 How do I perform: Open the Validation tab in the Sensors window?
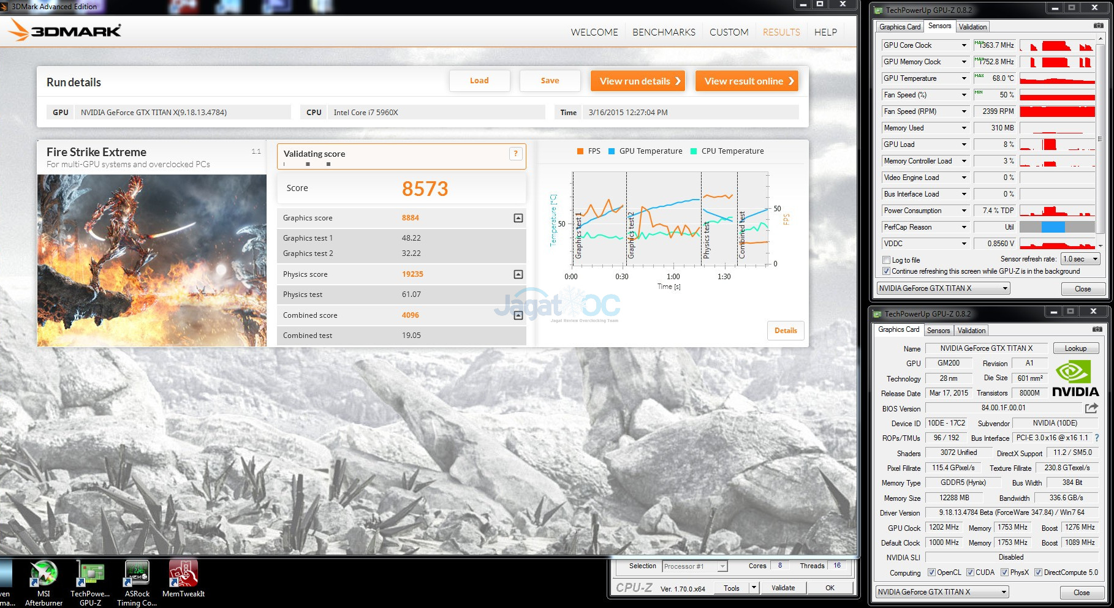(972, 26)
